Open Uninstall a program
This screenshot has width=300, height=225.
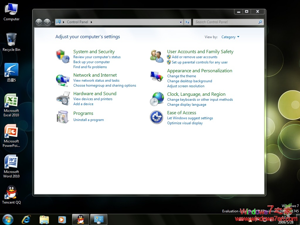89,120
